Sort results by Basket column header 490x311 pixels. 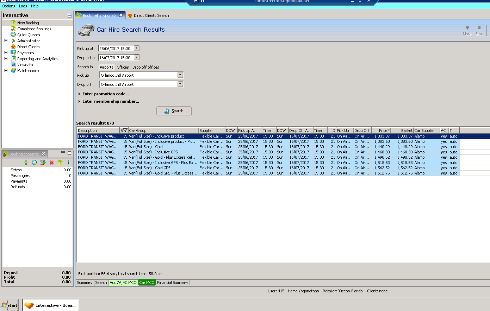pyautogui.click(x=402, y=130)
